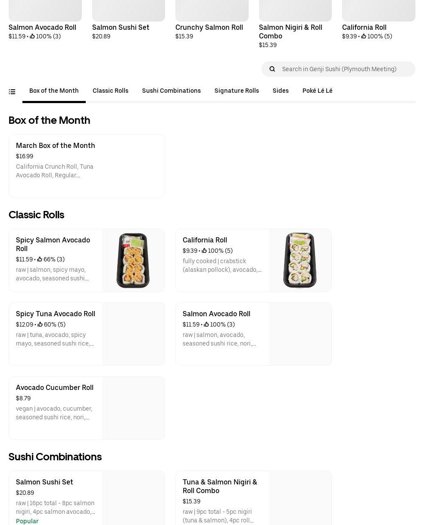The width and height of the screenshot is (424, 525).
Task: Click thumbs-up rating on Spicy Tuna Avocado Roll
Action: coord(40,324)
